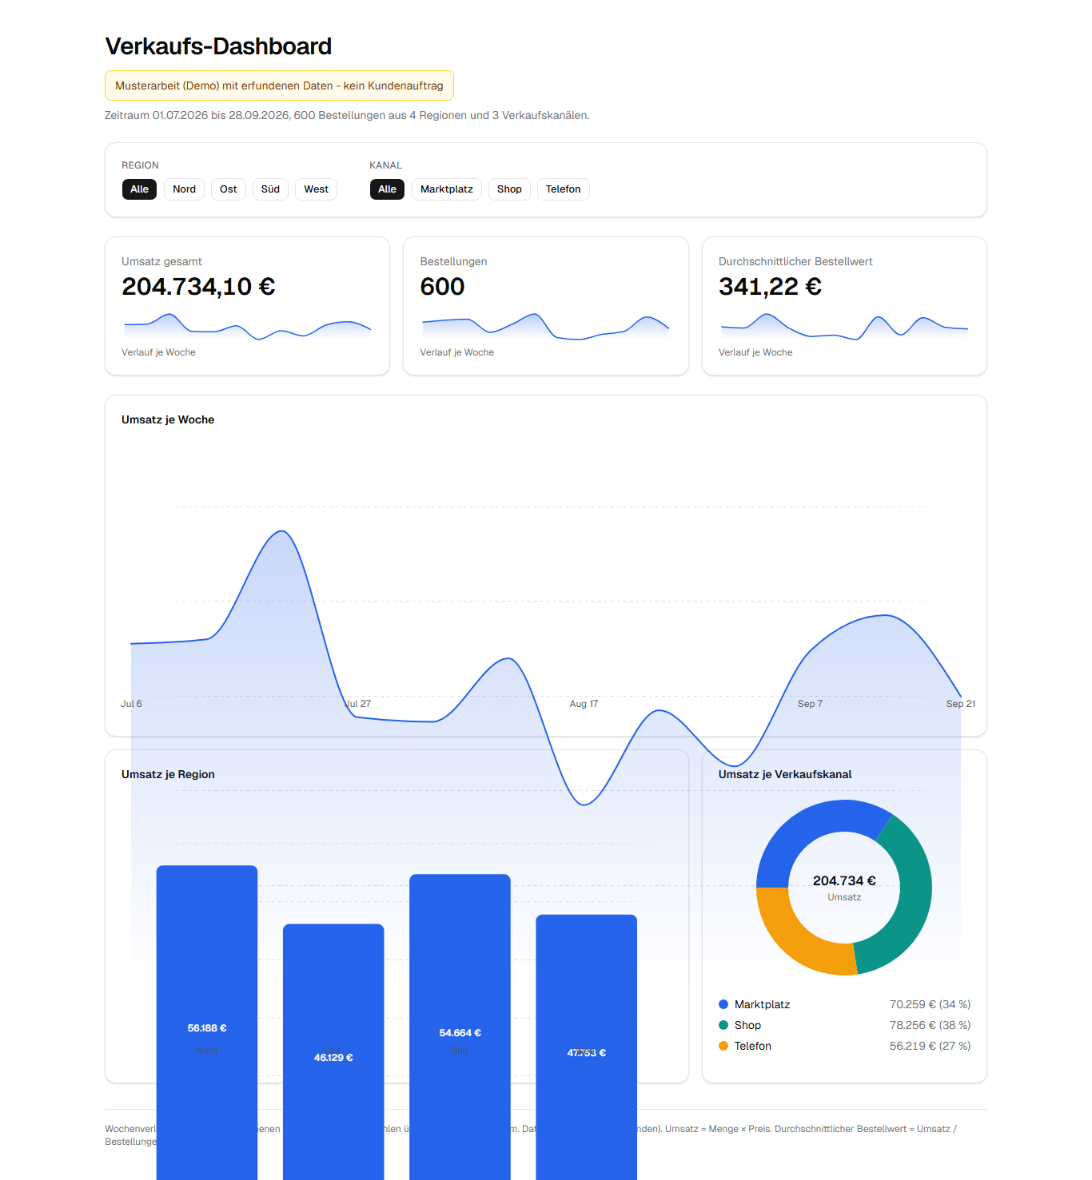Image resolution: width=1092 pixels, height=1180 pixels.
Task: Filter the channel by Telefon chip
Action: 563,189
